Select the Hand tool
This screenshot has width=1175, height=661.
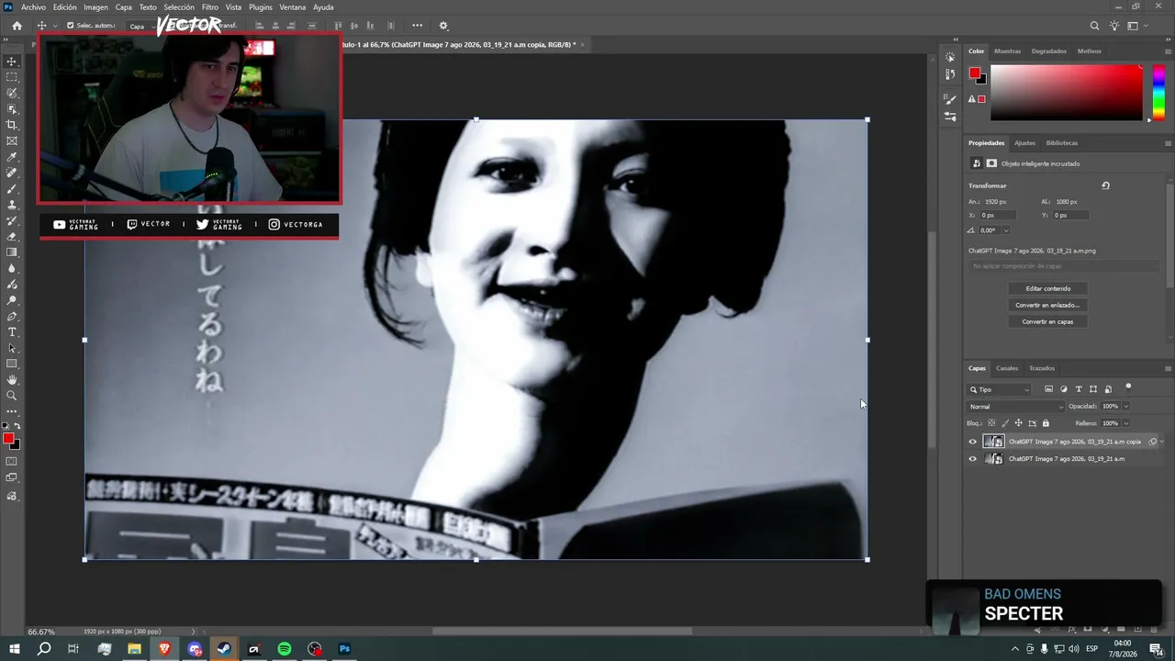pos(12,379)
